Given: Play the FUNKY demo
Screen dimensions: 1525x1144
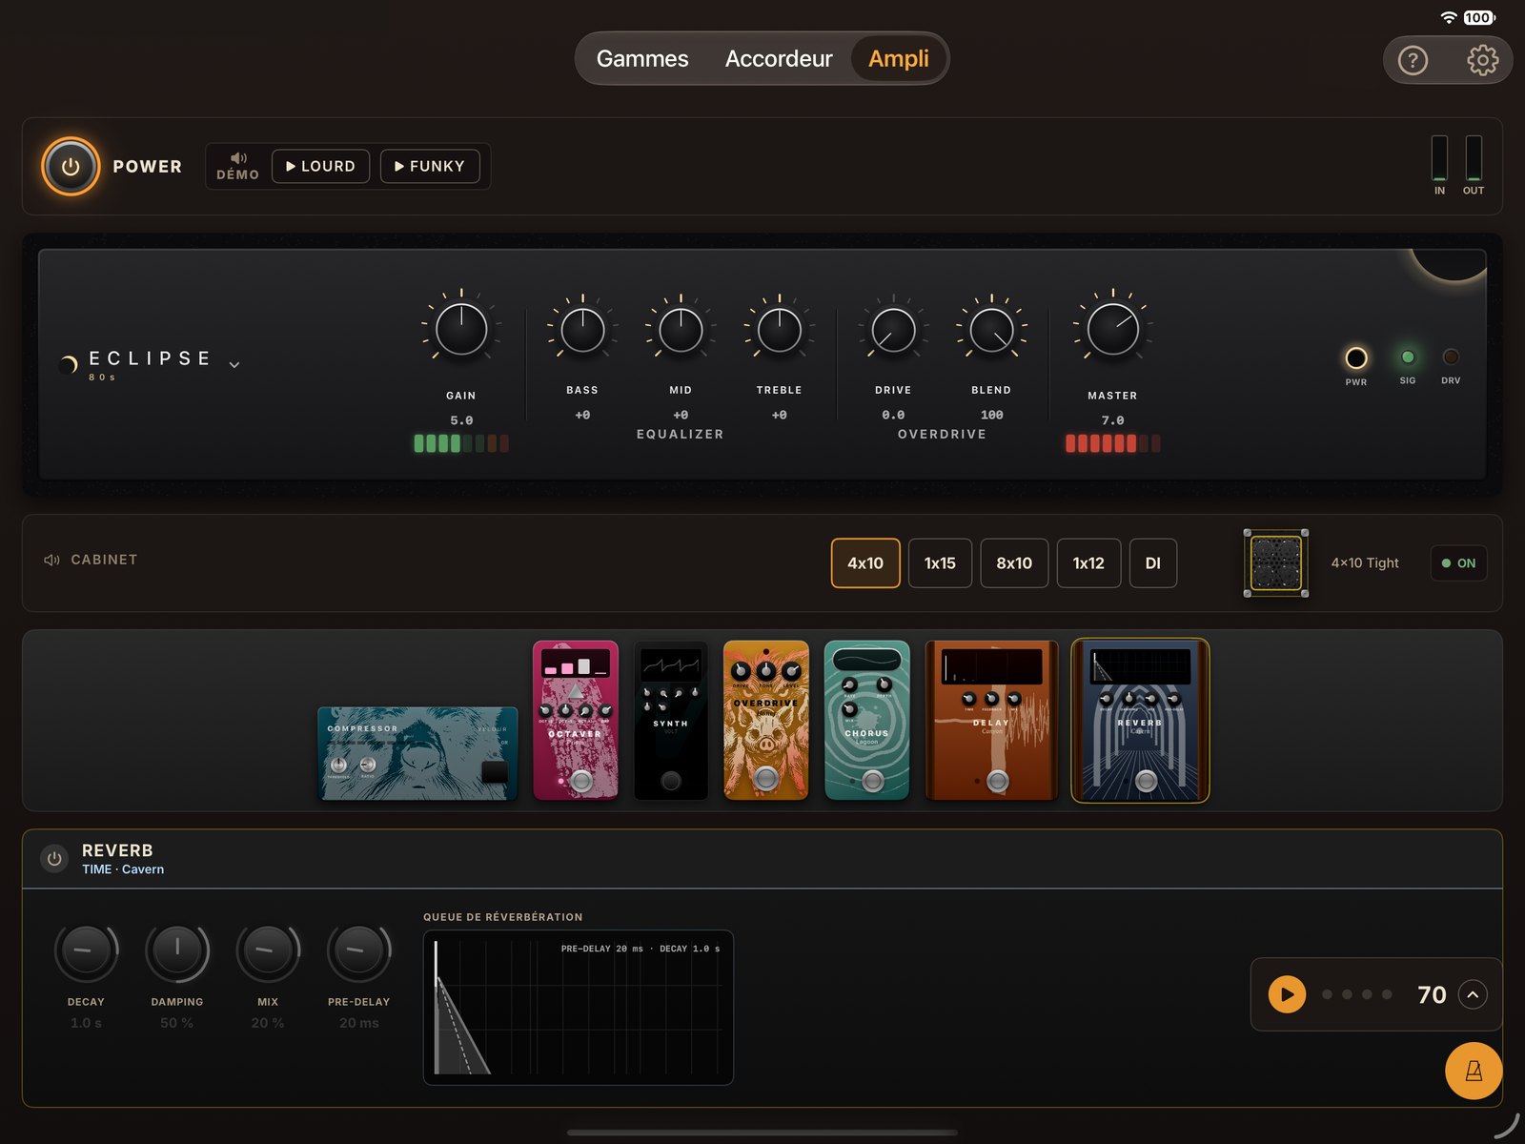Looking at the screenshot, I should (430, 166).
